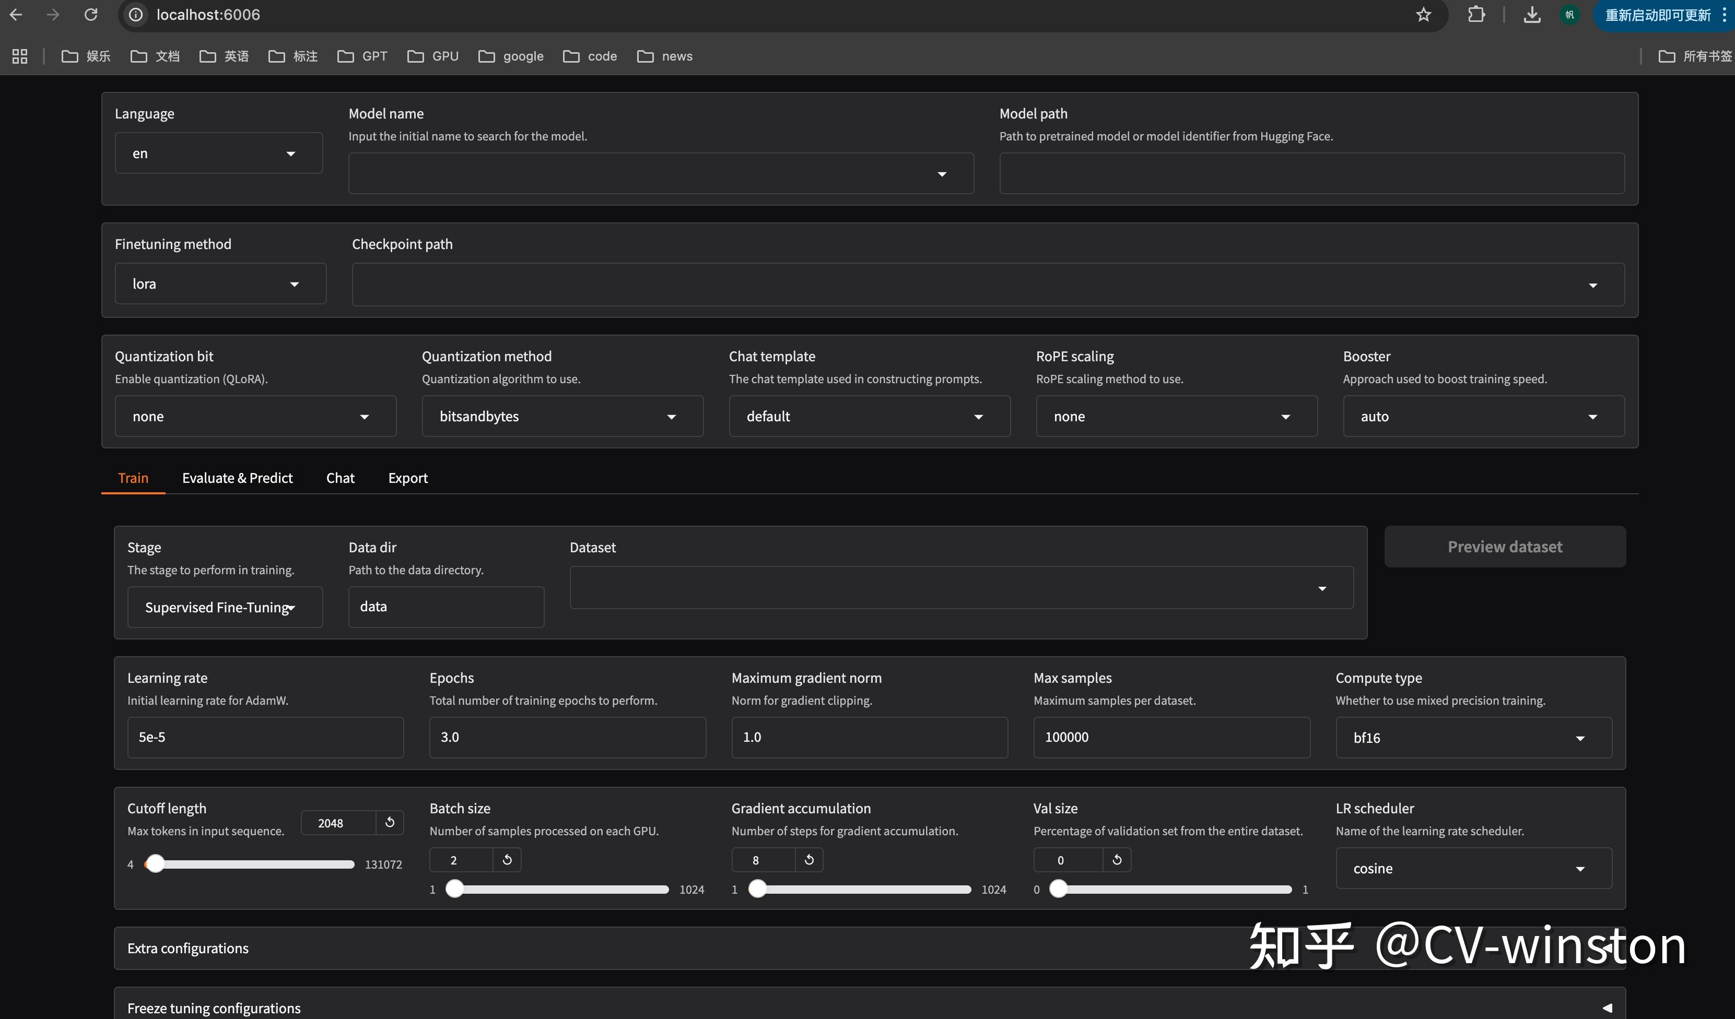Open browser downloads icon
The image size is (1735, 1019).
pyautogui.click(x=1531, y=15)
